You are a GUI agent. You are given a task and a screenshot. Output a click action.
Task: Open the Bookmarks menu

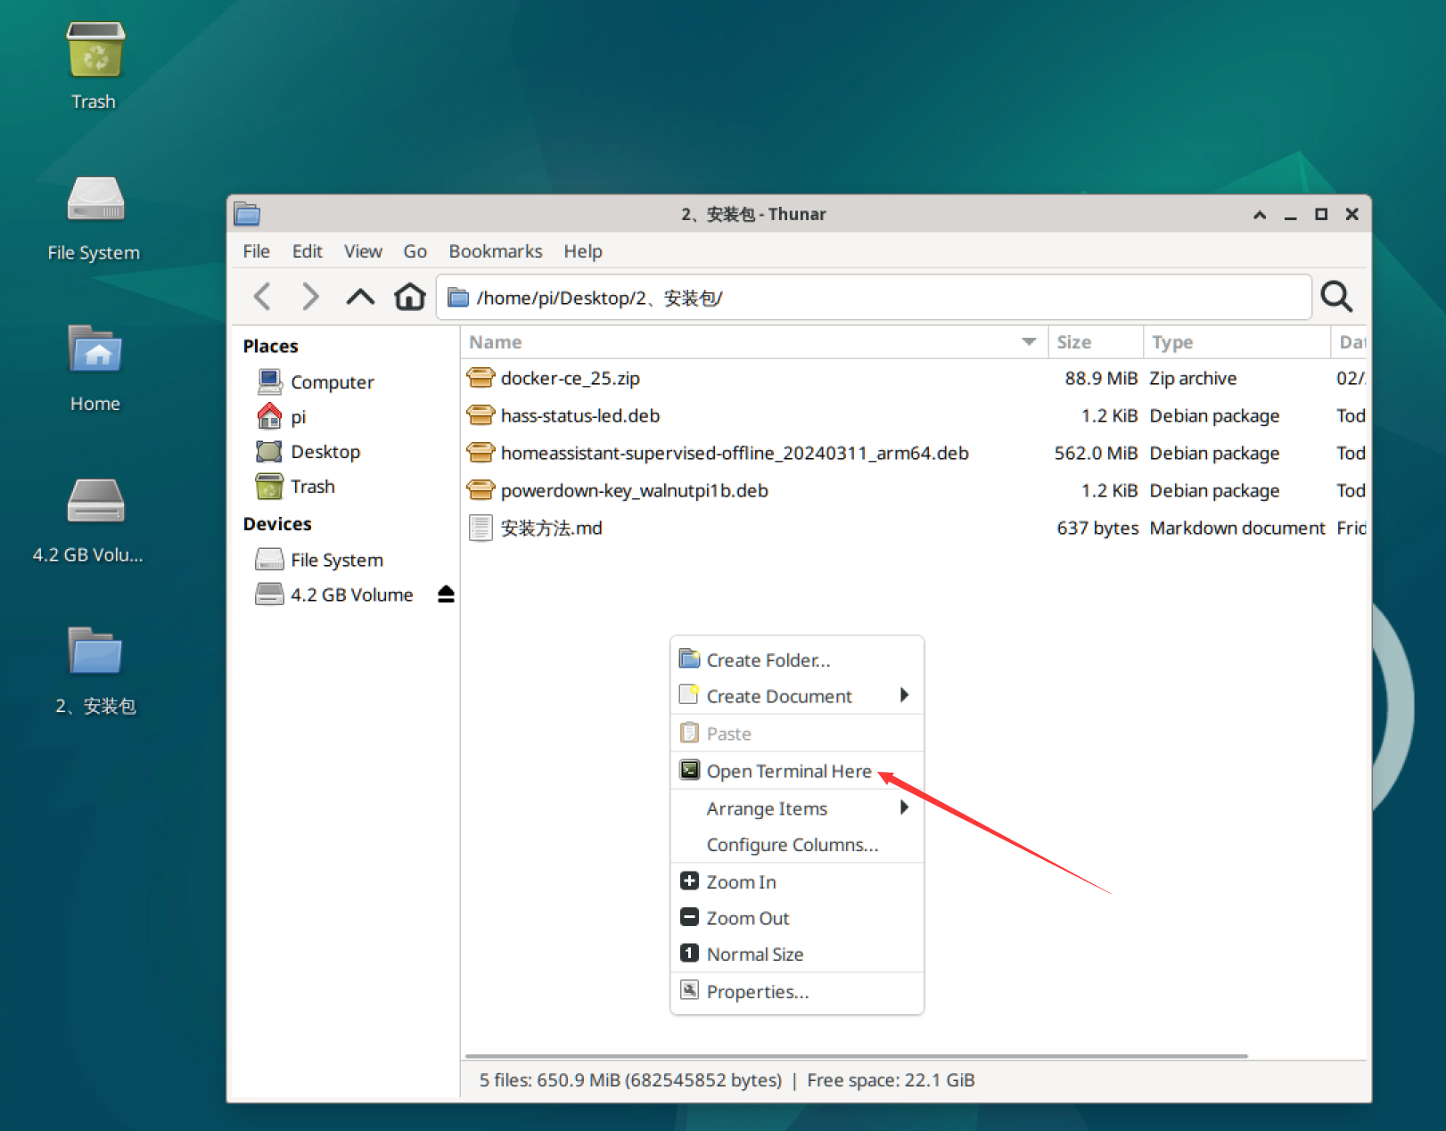pos(496,251)
